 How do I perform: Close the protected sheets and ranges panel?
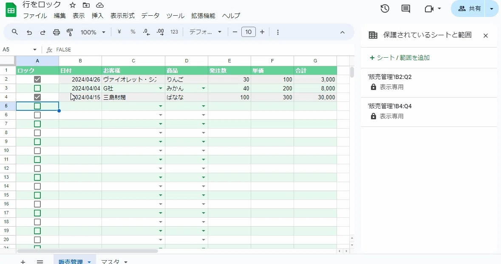(x=486, y=35)
